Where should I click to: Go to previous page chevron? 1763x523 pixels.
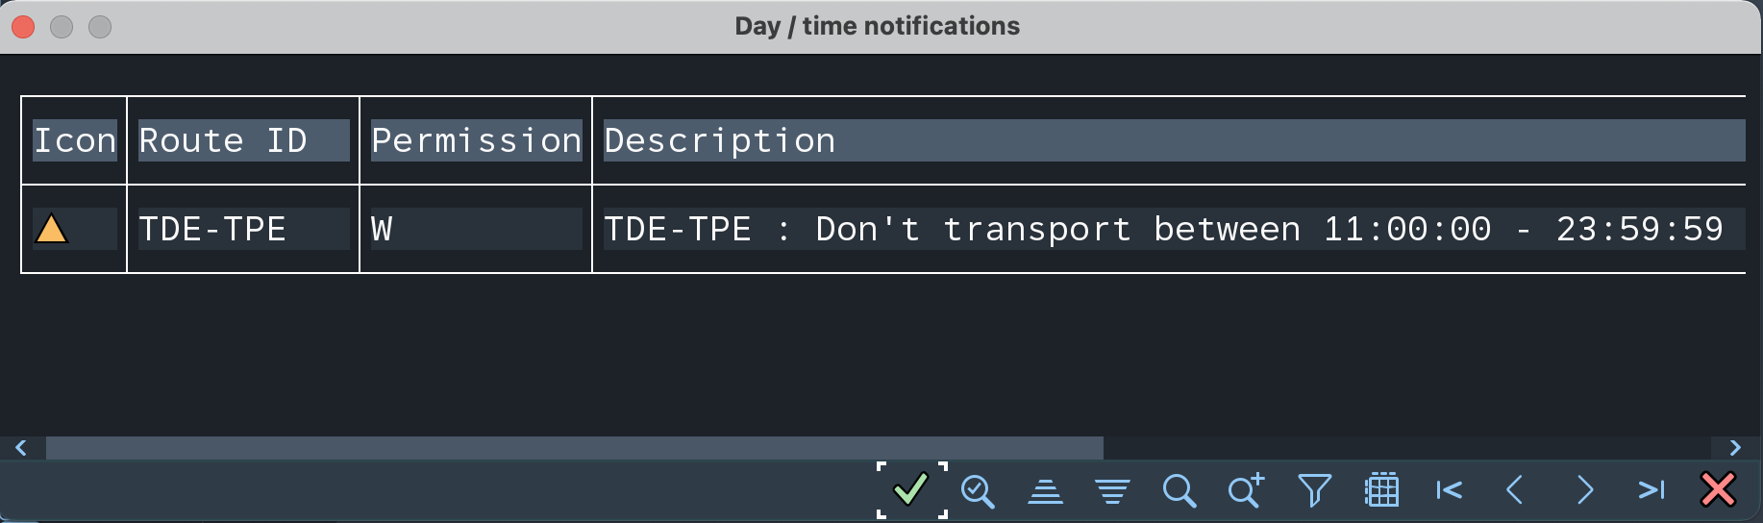point(1515,490)
